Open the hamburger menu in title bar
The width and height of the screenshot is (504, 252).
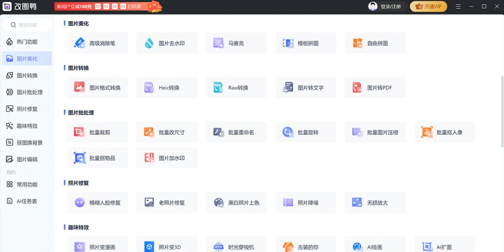click(458, 7)
